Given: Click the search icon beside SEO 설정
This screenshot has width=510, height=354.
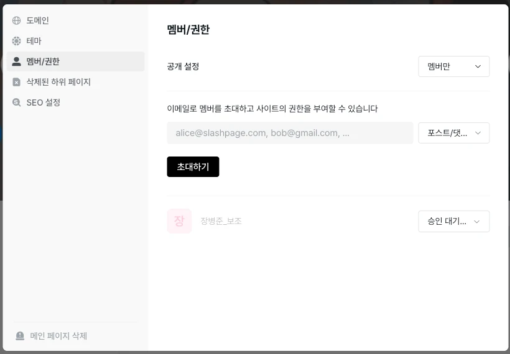Looking at the screenshot, I should tap(17, 102).
